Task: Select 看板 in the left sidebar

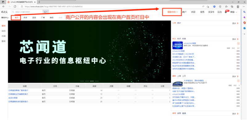Action: pos(4,26)
